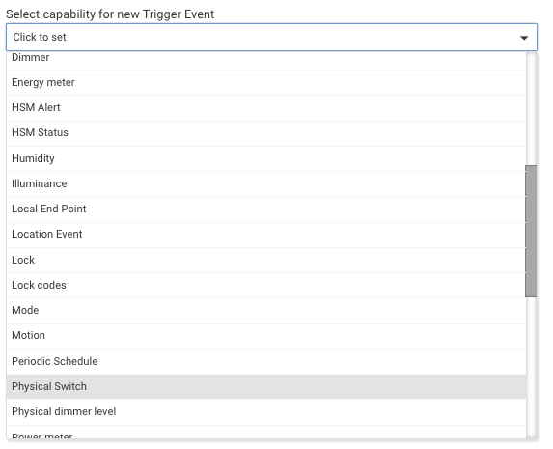Choose partially visible Power meter option
The height and width of the screenshot is (449, 553).
tap(266, 432)
